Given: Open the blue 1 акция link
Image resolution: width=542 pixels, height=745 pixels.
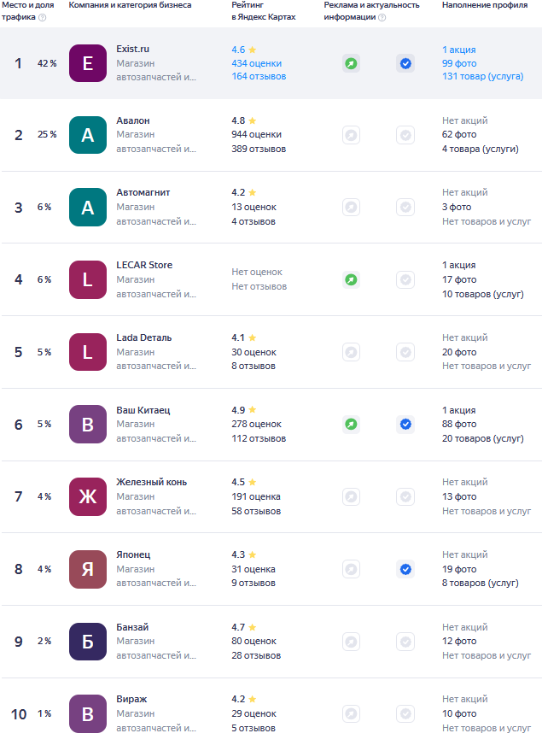Looking at the screenshot, I should tap(459, 50).
